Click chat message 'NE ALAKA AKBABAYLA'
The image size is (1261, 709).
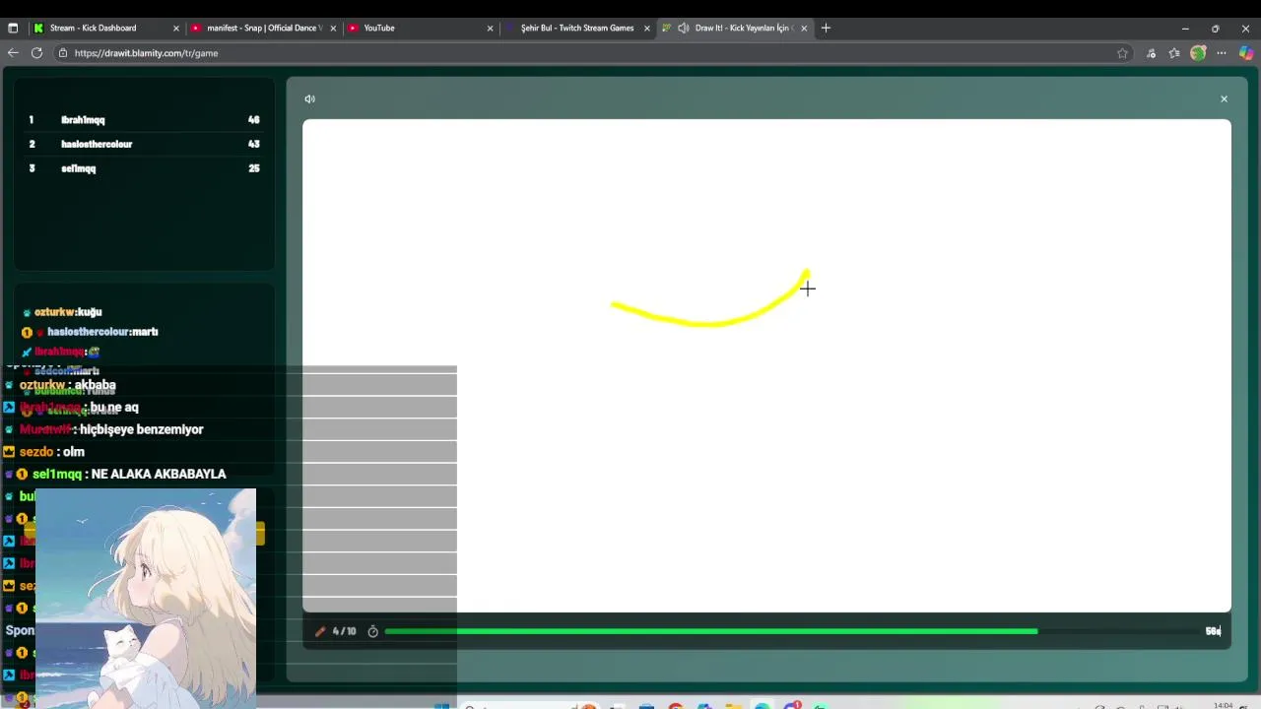(x=159, y=474)
